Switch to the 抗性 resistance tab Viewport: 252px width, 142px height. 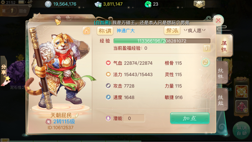pyautogui.click(x=222, y=73)
